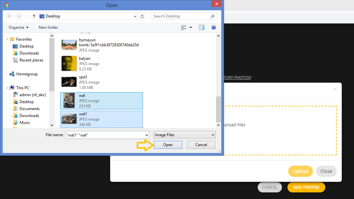The image size is (354, 199).
Task: Cancel the Open dialog
Action: click(201, 145)
